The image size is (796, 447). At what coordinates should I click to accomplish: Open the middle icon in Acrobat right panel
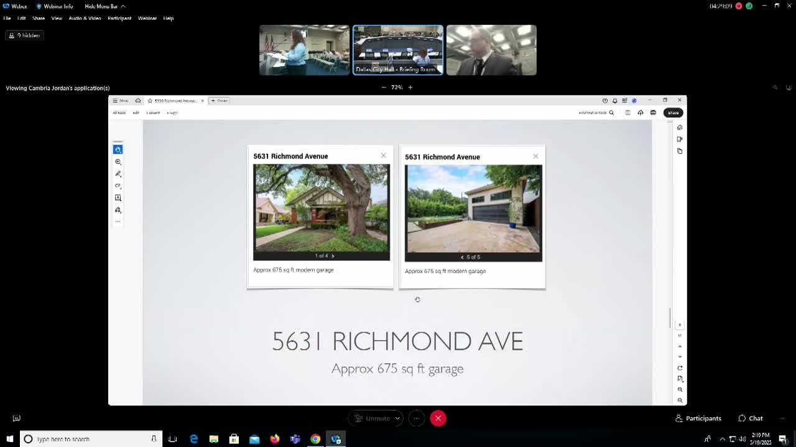tap(680, 139)
